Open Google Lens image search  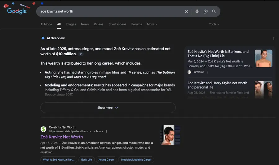point(205,11)
